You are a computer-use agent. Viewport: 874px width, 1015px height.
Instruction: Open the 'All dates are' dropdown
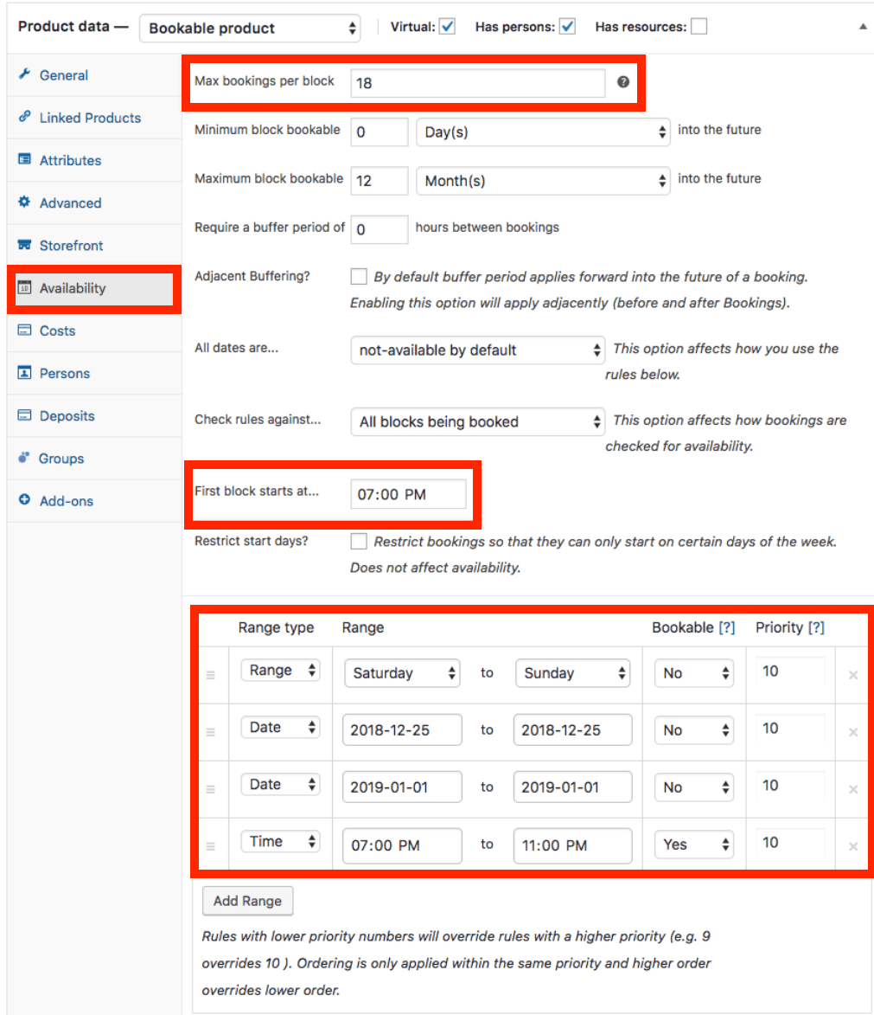(477, 350)
